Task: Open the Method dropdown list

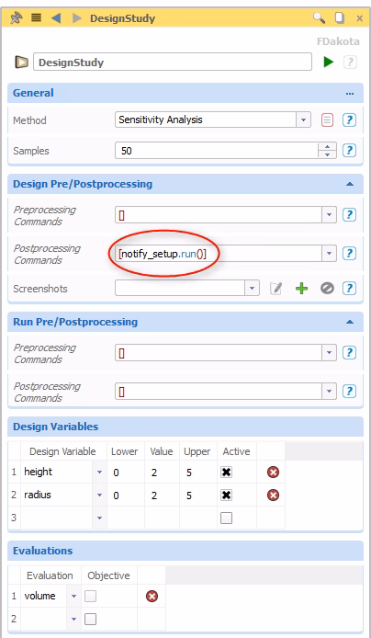Action: [x=303, y=120]
